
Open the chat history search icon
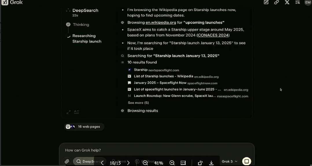[x=298, y=2]
